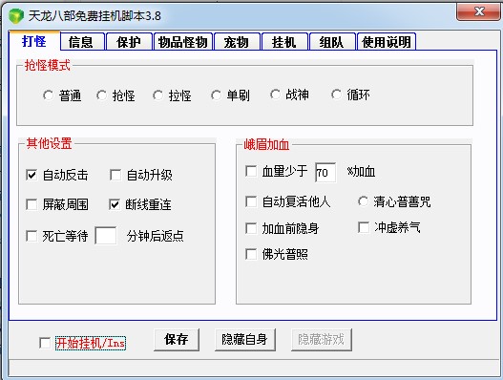The height and width of the screenshot is (380, 503).
Task: Enable the 冲虚养气 checkbox
Action: 364,227
